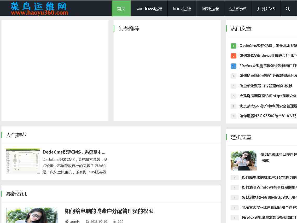This screenshot has height=223, width=297.
Task: Go to the 首页 navigation tab
Action: [x=121, y=9]
